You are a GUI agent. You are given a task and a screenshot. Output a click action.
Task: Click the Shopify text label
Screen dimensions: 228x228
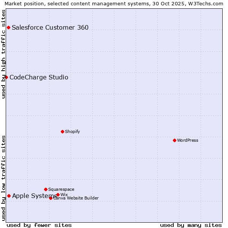[x=72, y=131]
